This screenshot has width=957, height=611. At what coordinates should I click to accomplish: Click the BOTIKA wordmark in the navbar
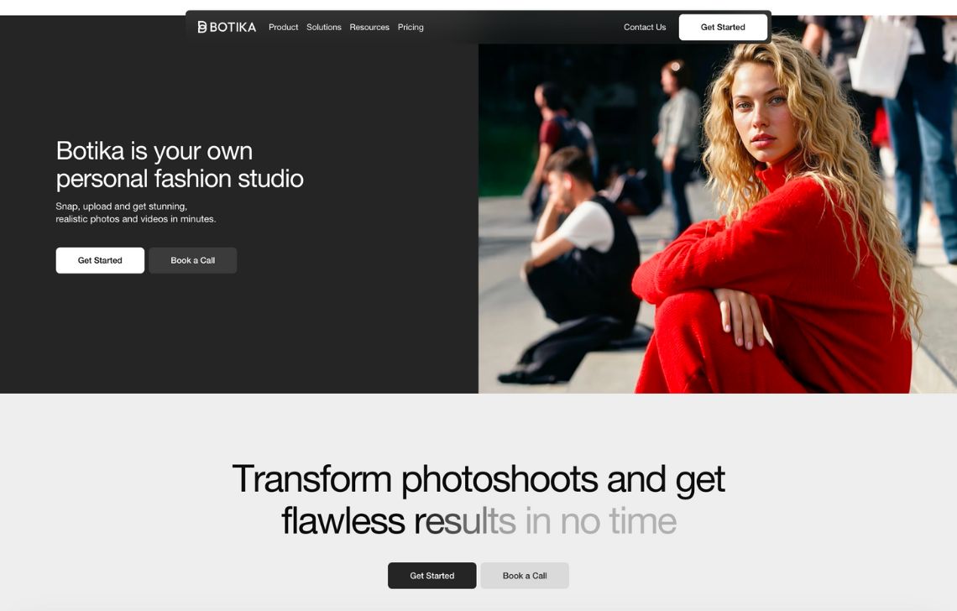[x=233, y=27]
